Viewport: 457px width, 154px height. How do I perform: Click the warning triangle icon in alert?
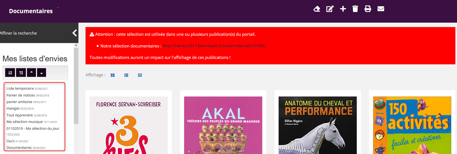pyautogui.click(x=92, y=34)
